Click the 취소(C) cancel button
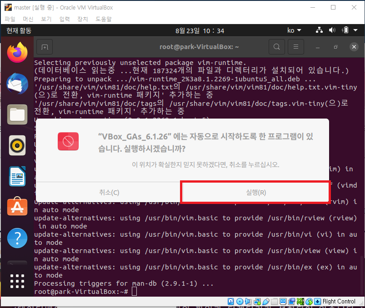This screenshot has height=308, width=365. [x=109, y=192]
